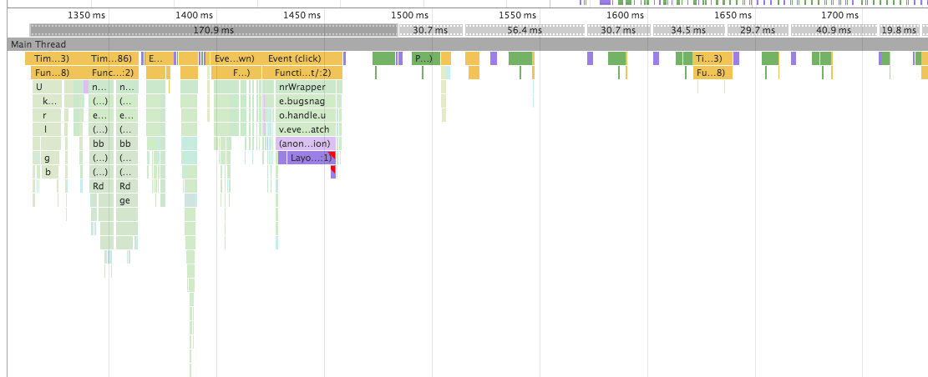Click red warning triangle on Layo...:1) block

point(332,155)
